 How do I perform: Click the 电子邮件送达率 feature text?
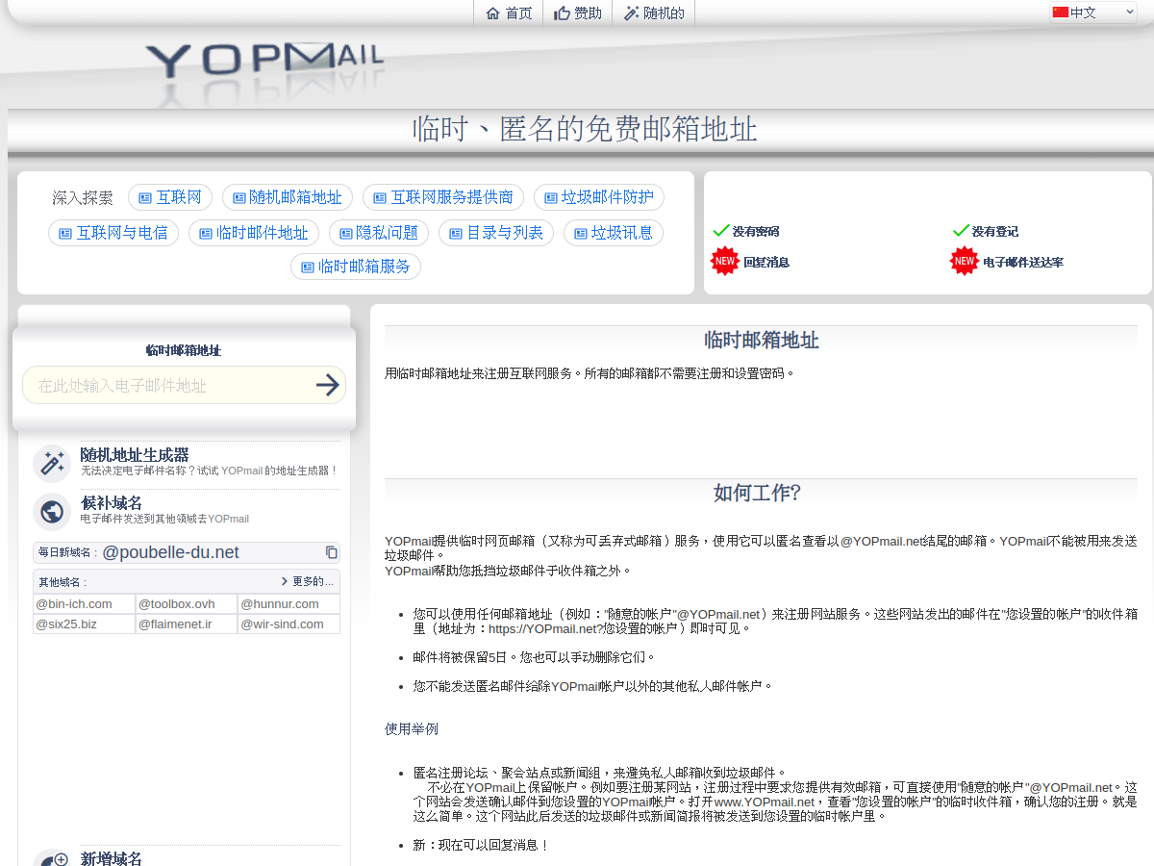click(x=1023, y=262)
